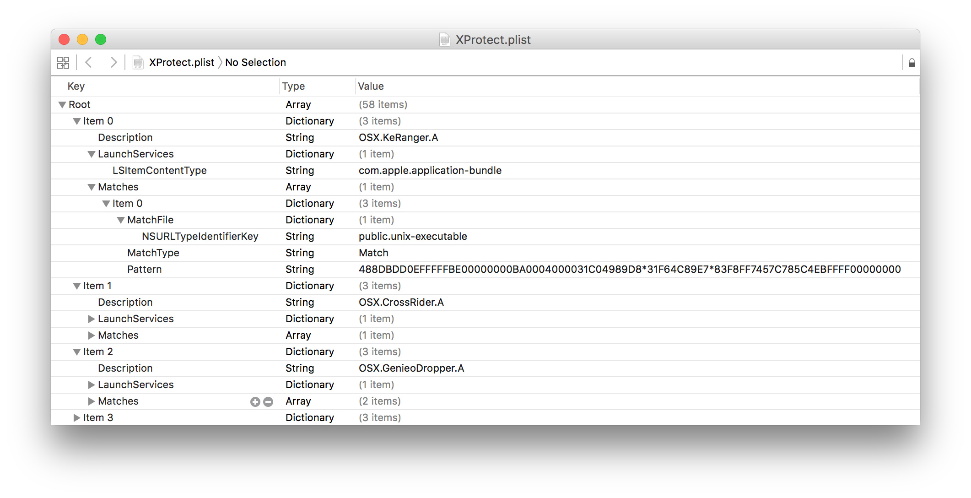Go back with the left chevron
971x498 pixels.
point(89,62)
